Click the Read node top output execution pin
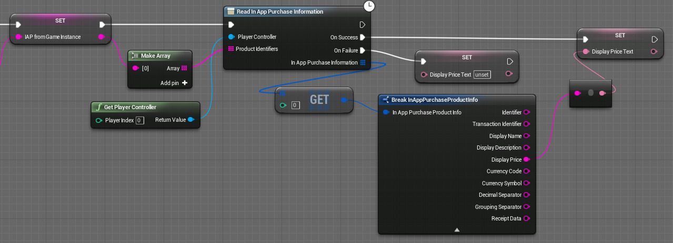The height and width of the screenshot is (243, 673). click(363, 24)
